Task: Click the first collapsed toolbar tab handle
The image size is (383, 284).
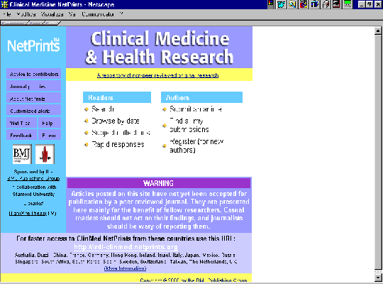Action: (13, 23)
